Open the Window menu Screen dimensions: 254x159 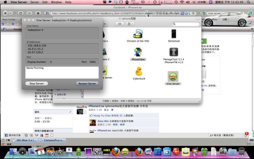56,2
